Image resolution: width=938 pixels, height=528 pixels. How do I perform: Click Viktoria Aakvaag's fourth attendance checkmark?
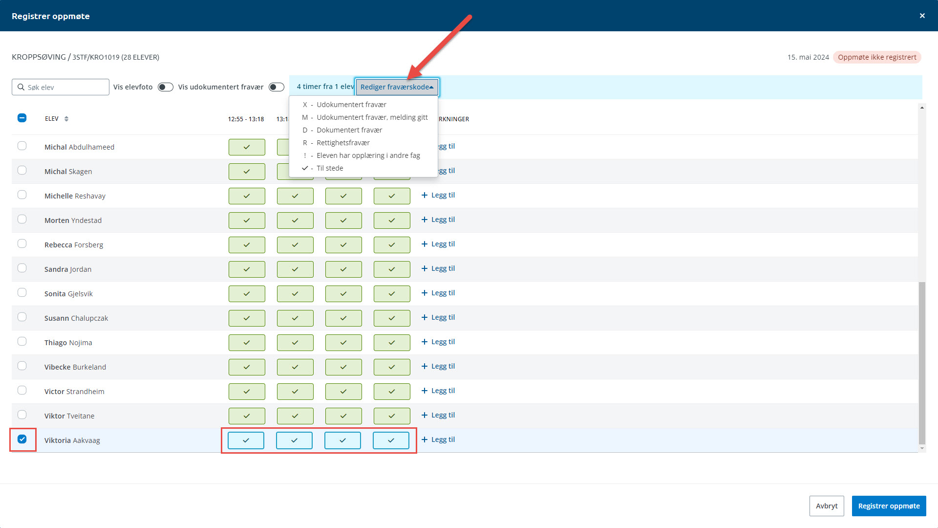(391, 440)
